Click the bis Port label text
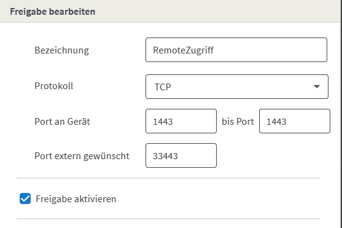Viewport: 342px width, 228px height. (x=238, y=122)
